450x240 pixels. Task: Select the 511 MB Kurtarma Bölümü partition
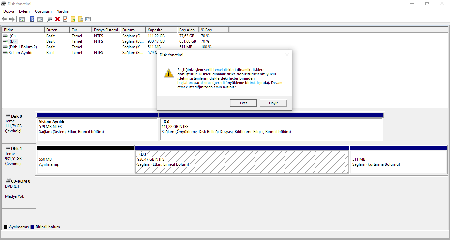click(x=398, y=160)
